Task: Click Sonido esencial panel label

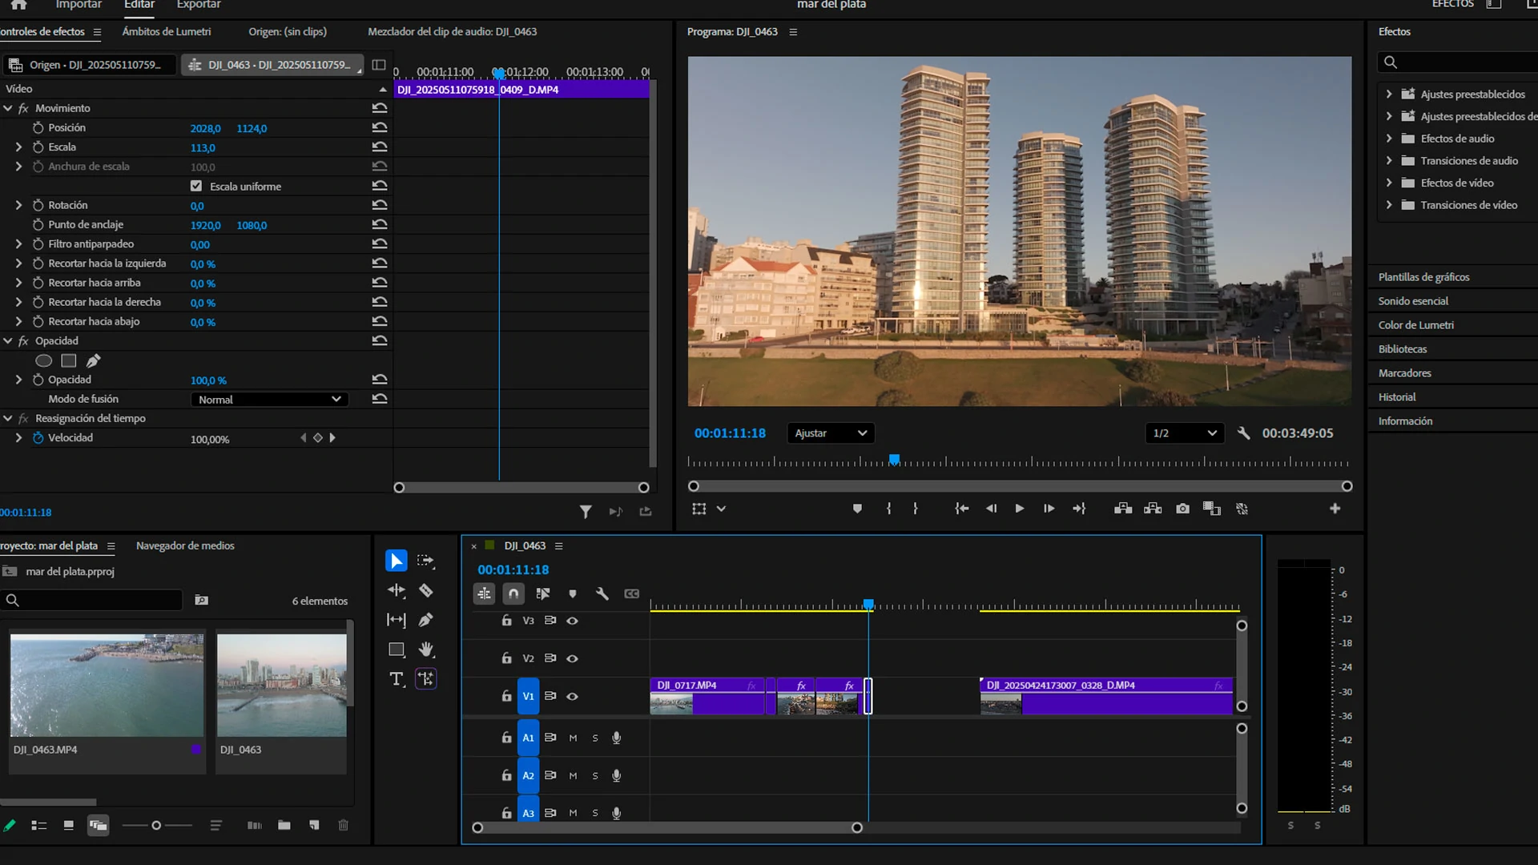Action: (x=1413, y=301)
